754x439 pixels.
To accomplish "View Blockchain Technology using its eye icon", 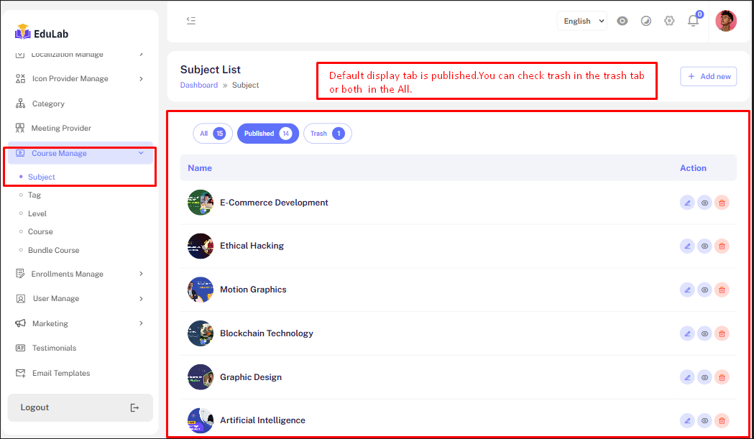I will 704,333.
